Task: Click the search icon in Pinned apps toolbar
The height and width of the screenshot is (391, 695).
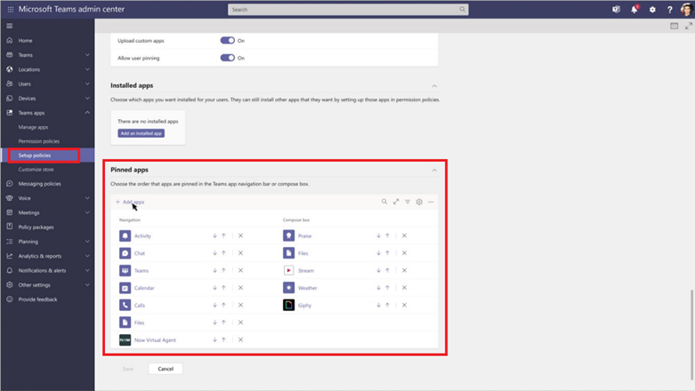Action: [384, 202]
